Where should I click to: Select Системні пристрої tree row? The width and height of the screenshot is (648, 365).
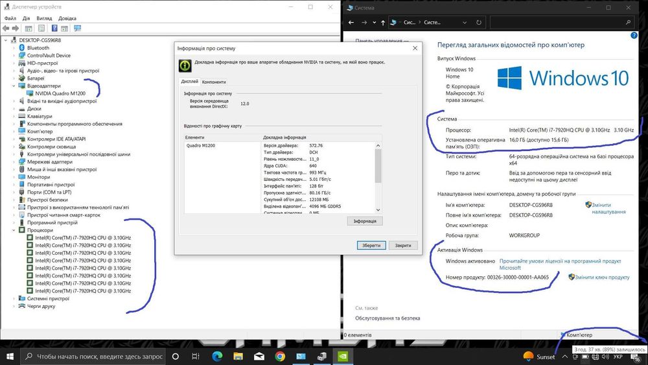[x=48, y=298]
